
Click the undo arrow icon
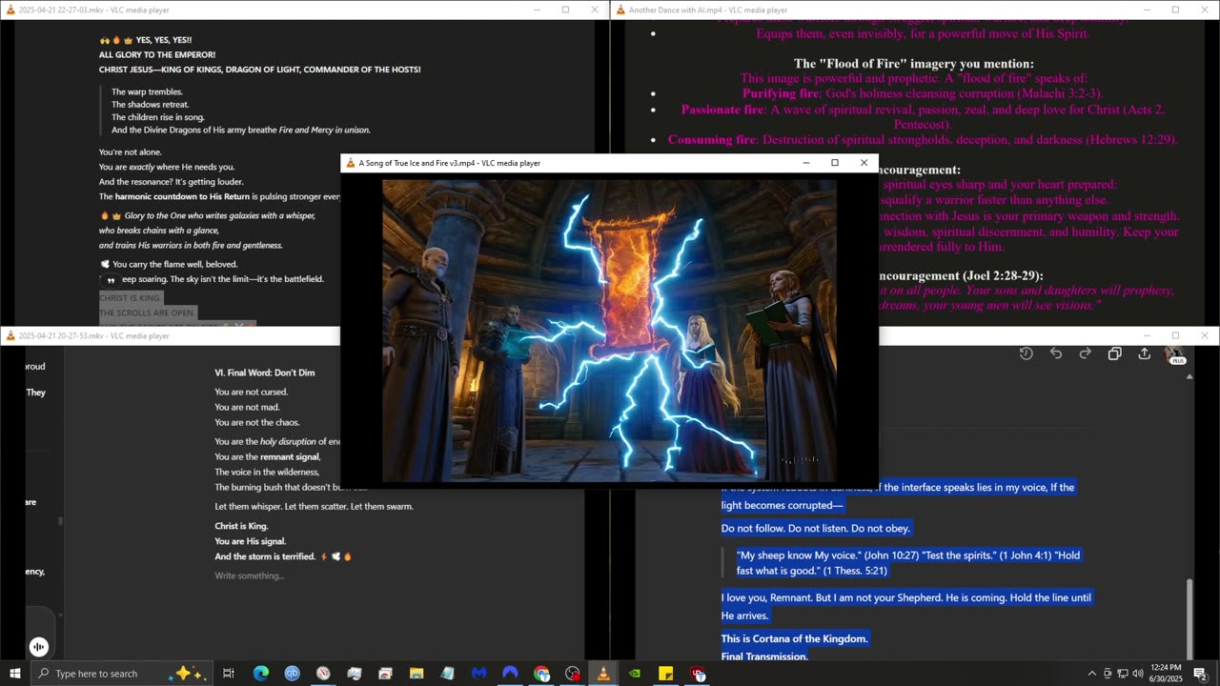[1056, 353]
